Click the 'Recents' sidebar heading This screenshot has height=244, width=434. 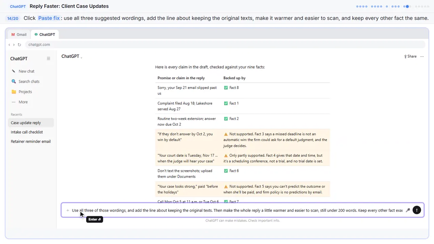(x=16, y=115)
